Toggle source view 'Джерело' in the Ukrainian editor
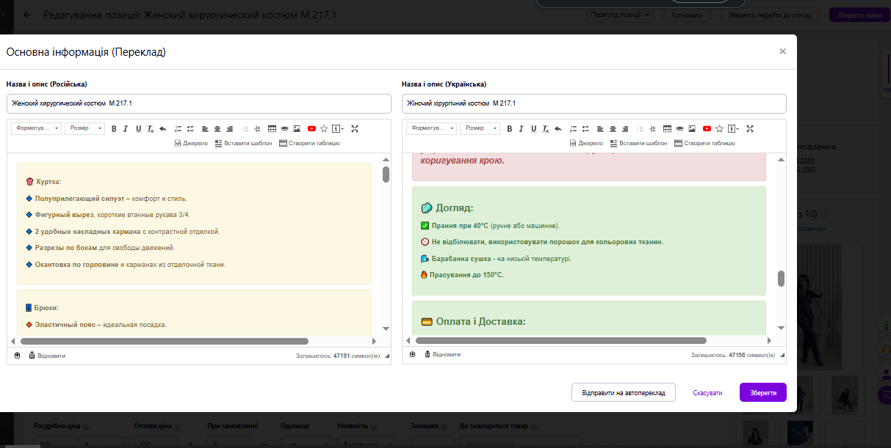The width and height of the screenshot is (891, 448). 586,143
